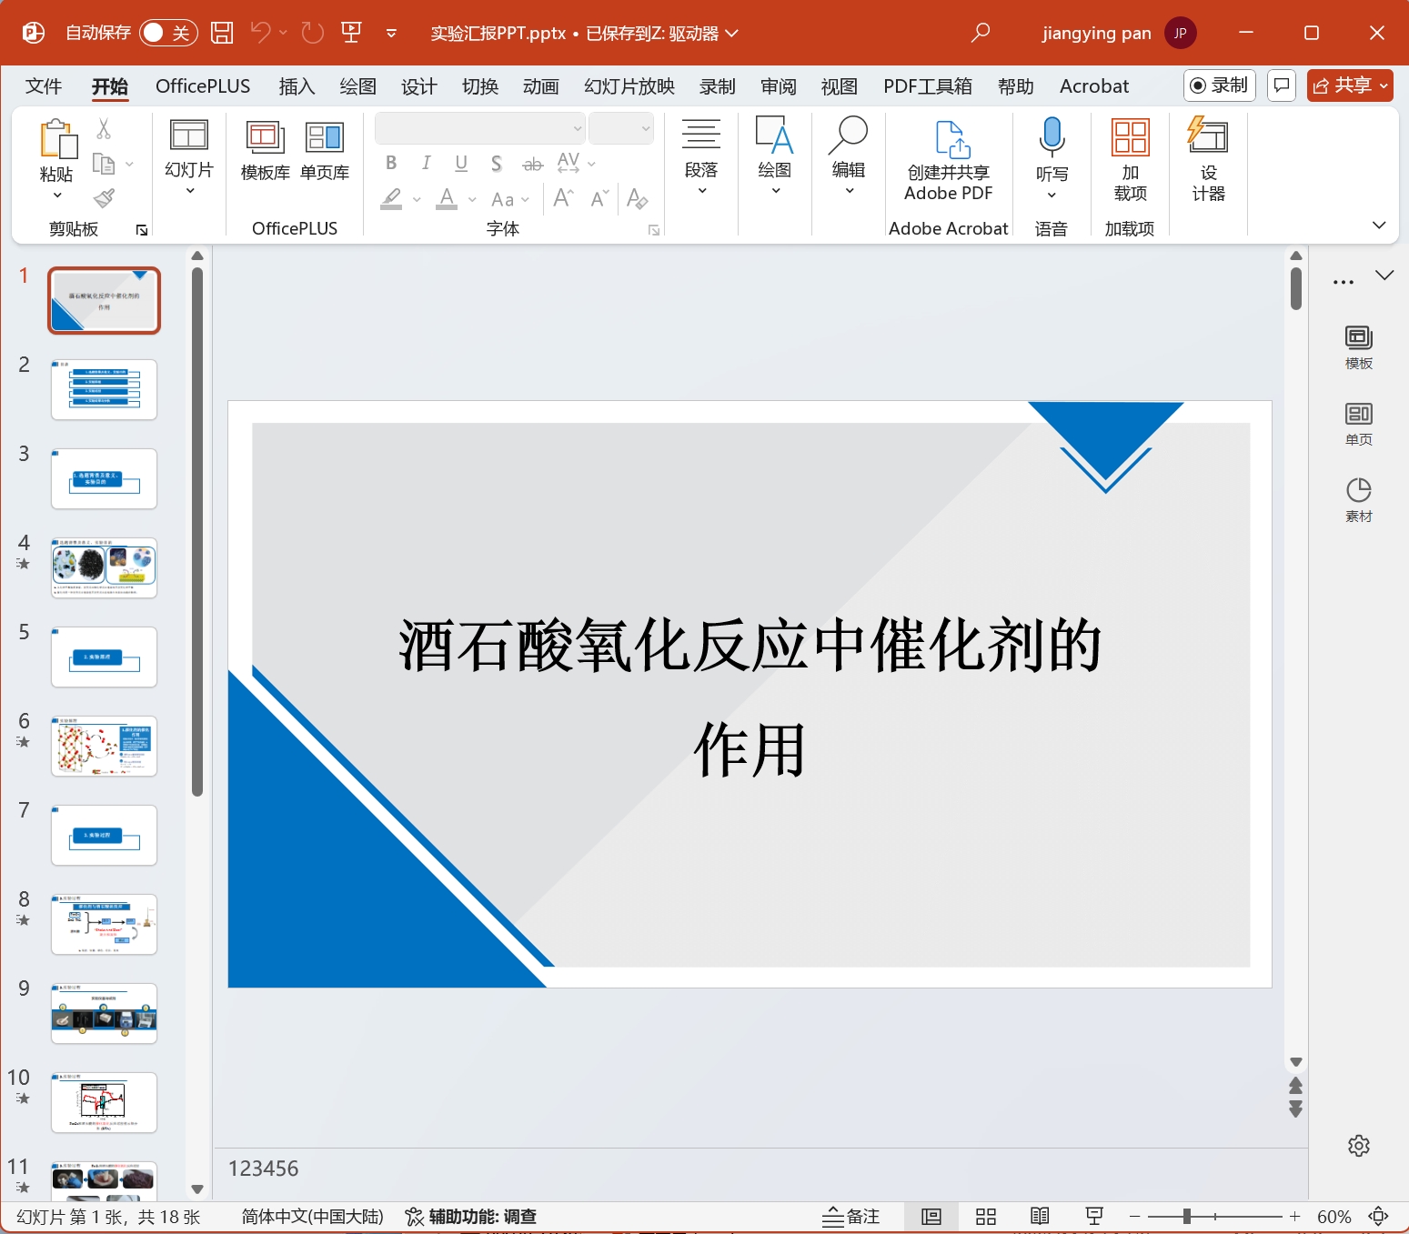Image resolution: width=1409 pixels, height=1234 pixels.
Task: Open the 绘图 drawing tools
Action: pos(775,155)
